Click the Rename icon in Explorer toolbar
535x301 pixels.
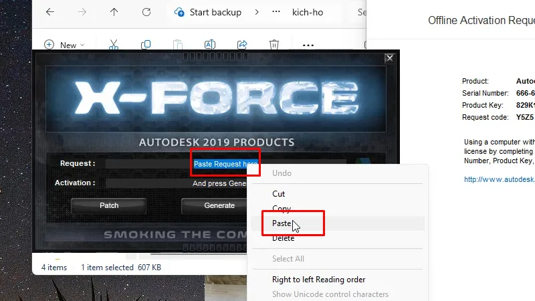[x=209, y=45]
